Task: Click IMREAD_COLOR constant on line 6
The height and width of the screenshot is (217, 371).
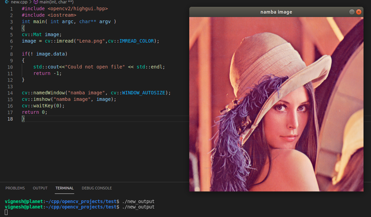Action: click(x=136, y=41)
